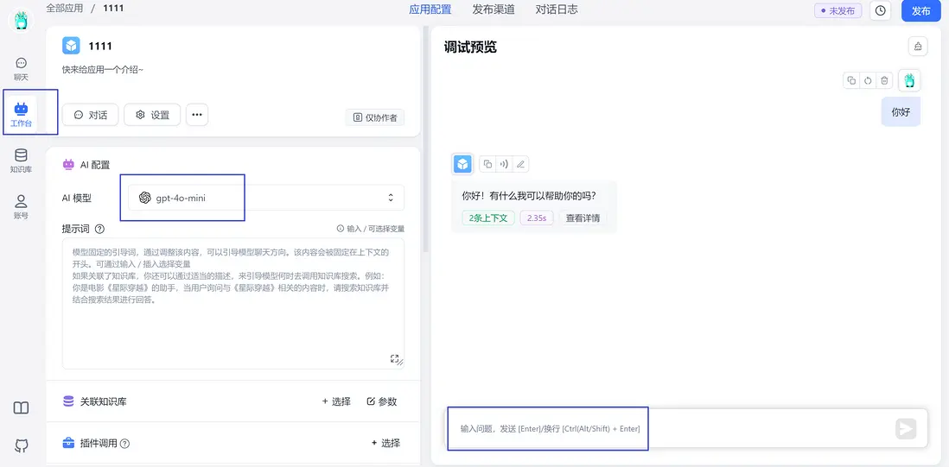Image resolution: width=949 pixels, height=467 pixels.
Task: Click the AI reply 你好！有什么我可以帮助你的吗？
Action: click(x=529, y=196)
